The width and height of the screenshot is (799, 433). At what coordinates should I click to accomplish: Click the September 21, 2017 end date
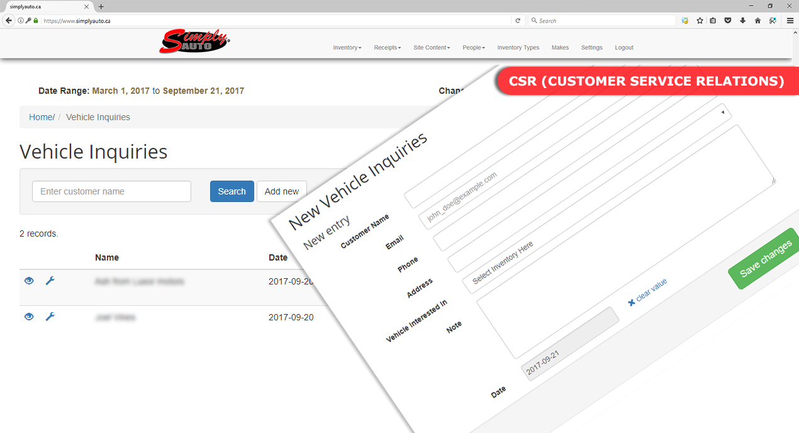point(203,91)
